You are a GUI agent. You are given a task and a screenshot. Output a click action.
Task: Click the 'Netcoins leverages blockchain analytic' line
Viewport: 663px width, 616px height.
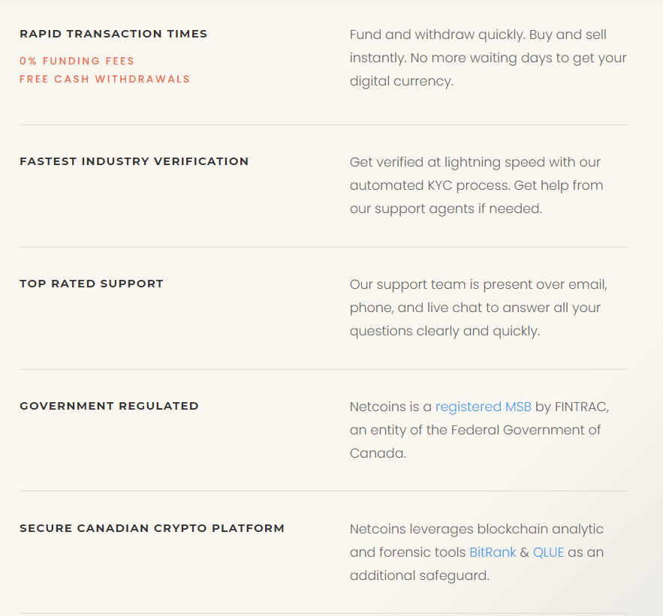pos(476,529)
